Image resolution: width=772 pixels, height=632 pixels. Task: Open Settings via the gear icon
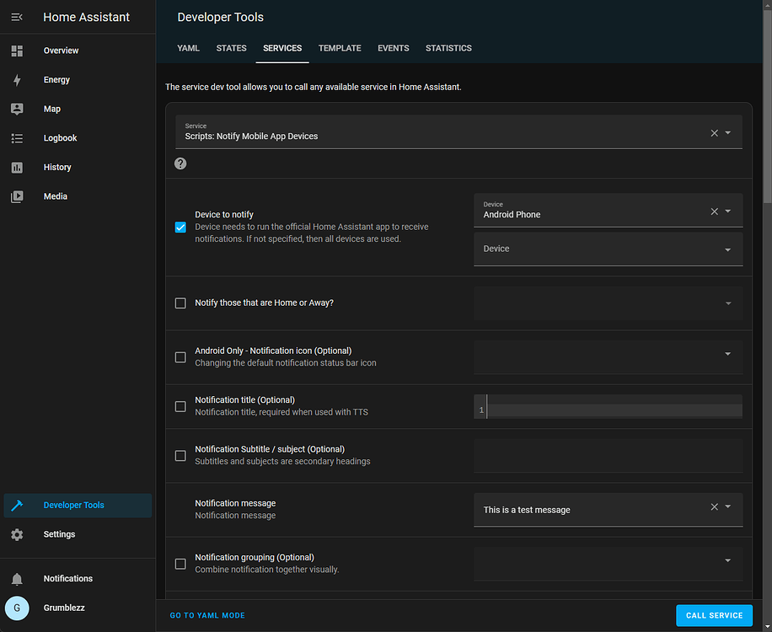coord(17,534)
